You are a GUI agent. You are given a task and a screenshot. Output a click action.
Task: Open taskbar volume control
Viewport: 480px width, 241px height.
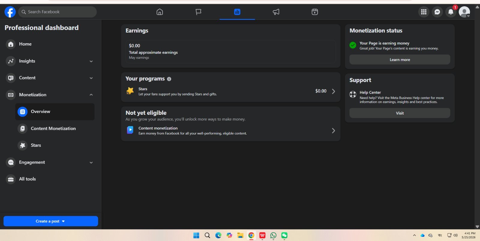coord(455,235)
